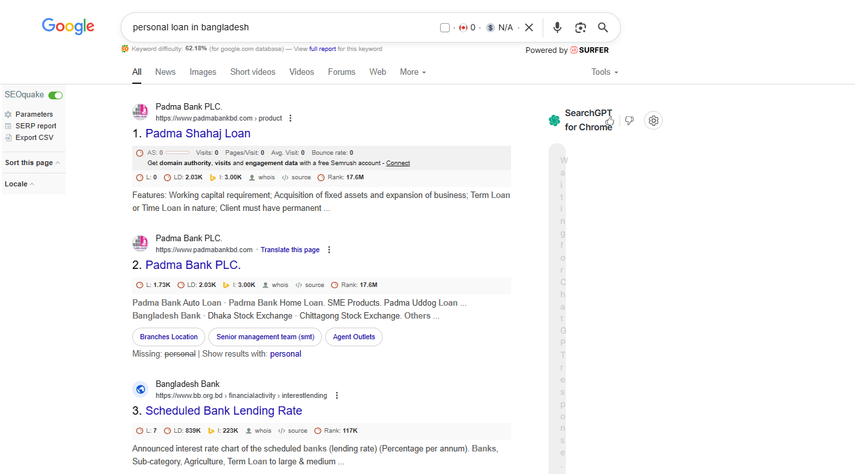Open the Padma Shahaj Loan result link
This screenshot has width=855, height=474.
(x=197, y=133)
